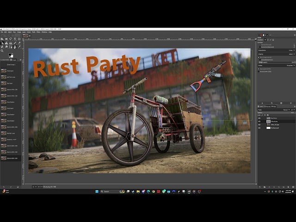
Task: Open the Clipping dropdown
Action: click(277, 54)
